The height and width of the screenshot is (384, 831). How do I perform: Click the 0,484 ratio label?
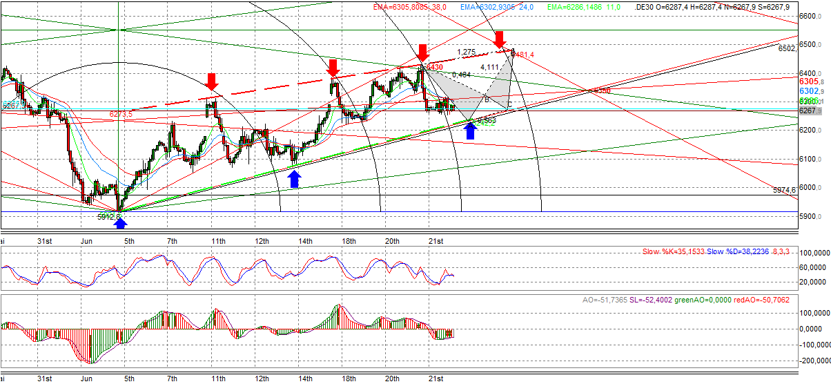[x=461, y=75]
